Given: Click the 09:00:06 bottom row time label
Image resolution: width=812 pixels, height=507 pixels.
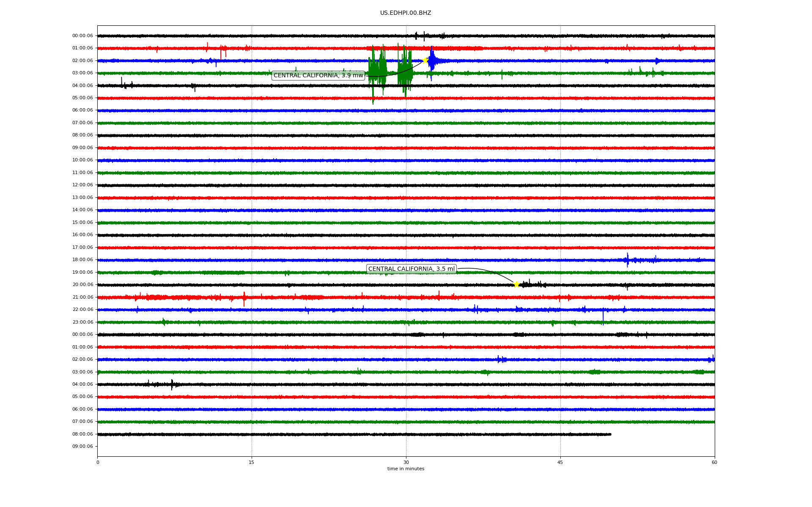Looking at the screenshot, I should (x=82, y=447).
